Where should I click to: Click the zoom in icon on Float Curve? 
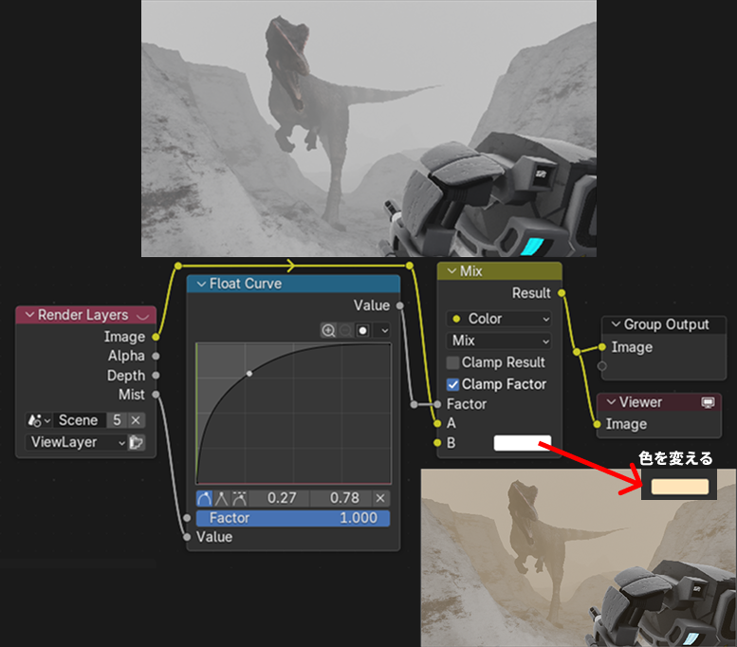[x=328, y=330]
